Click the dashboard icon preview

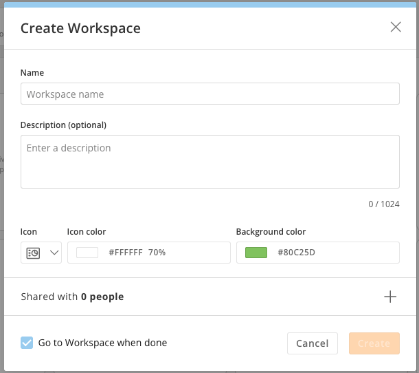(33, 253)
